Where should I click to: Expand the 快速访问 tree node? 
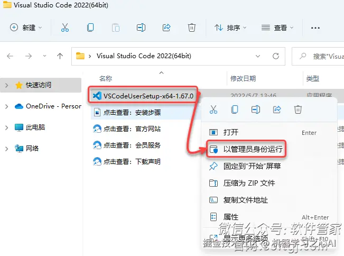pyautogui.click(x=6, y=85)
